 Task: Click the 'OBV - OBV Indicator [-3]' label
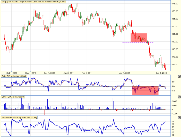13,97
